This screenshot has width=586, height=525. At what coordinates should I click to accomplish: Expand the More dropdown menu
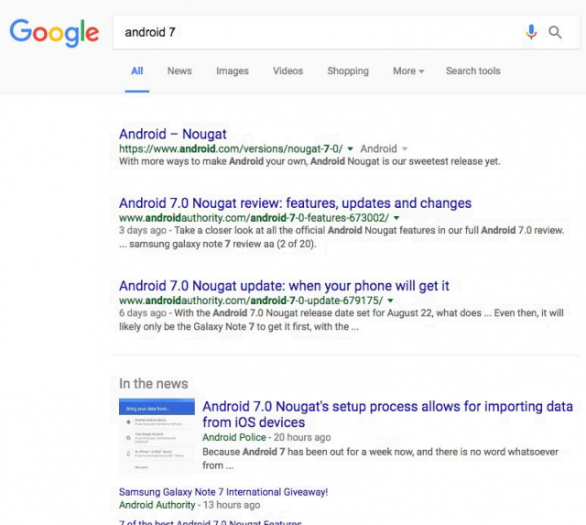pyautogui.click(x=408, y=71)
